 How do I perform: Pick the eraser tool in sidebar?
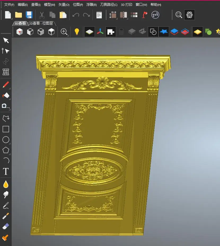click(x=6, y=226)
